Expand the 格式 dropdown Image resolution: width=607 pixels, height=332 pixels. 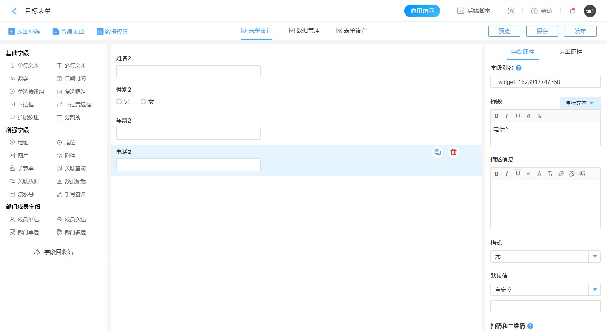pyautogui.click(x=594, y=257)
